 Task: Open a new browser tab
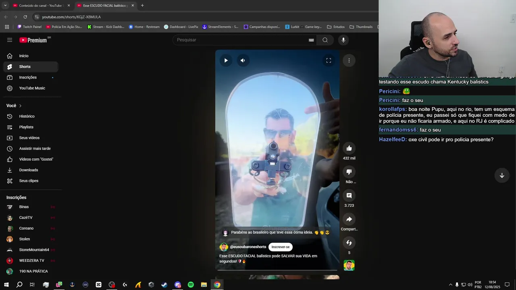click(142, 6)
